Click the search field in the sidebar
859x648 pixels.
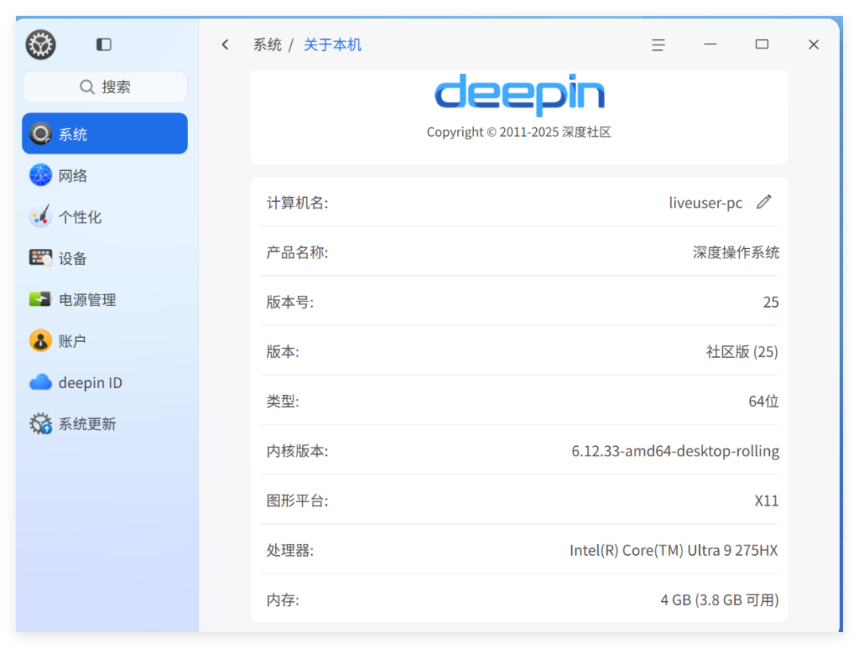105,87
